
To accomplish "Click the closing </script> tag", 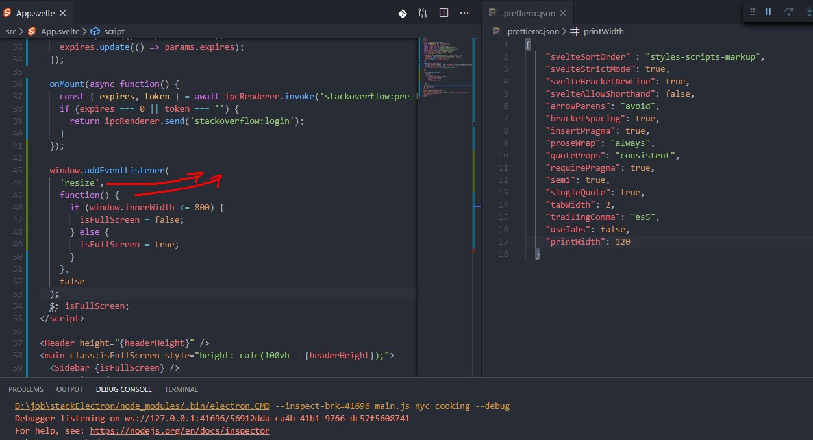I will pos(62,319).
